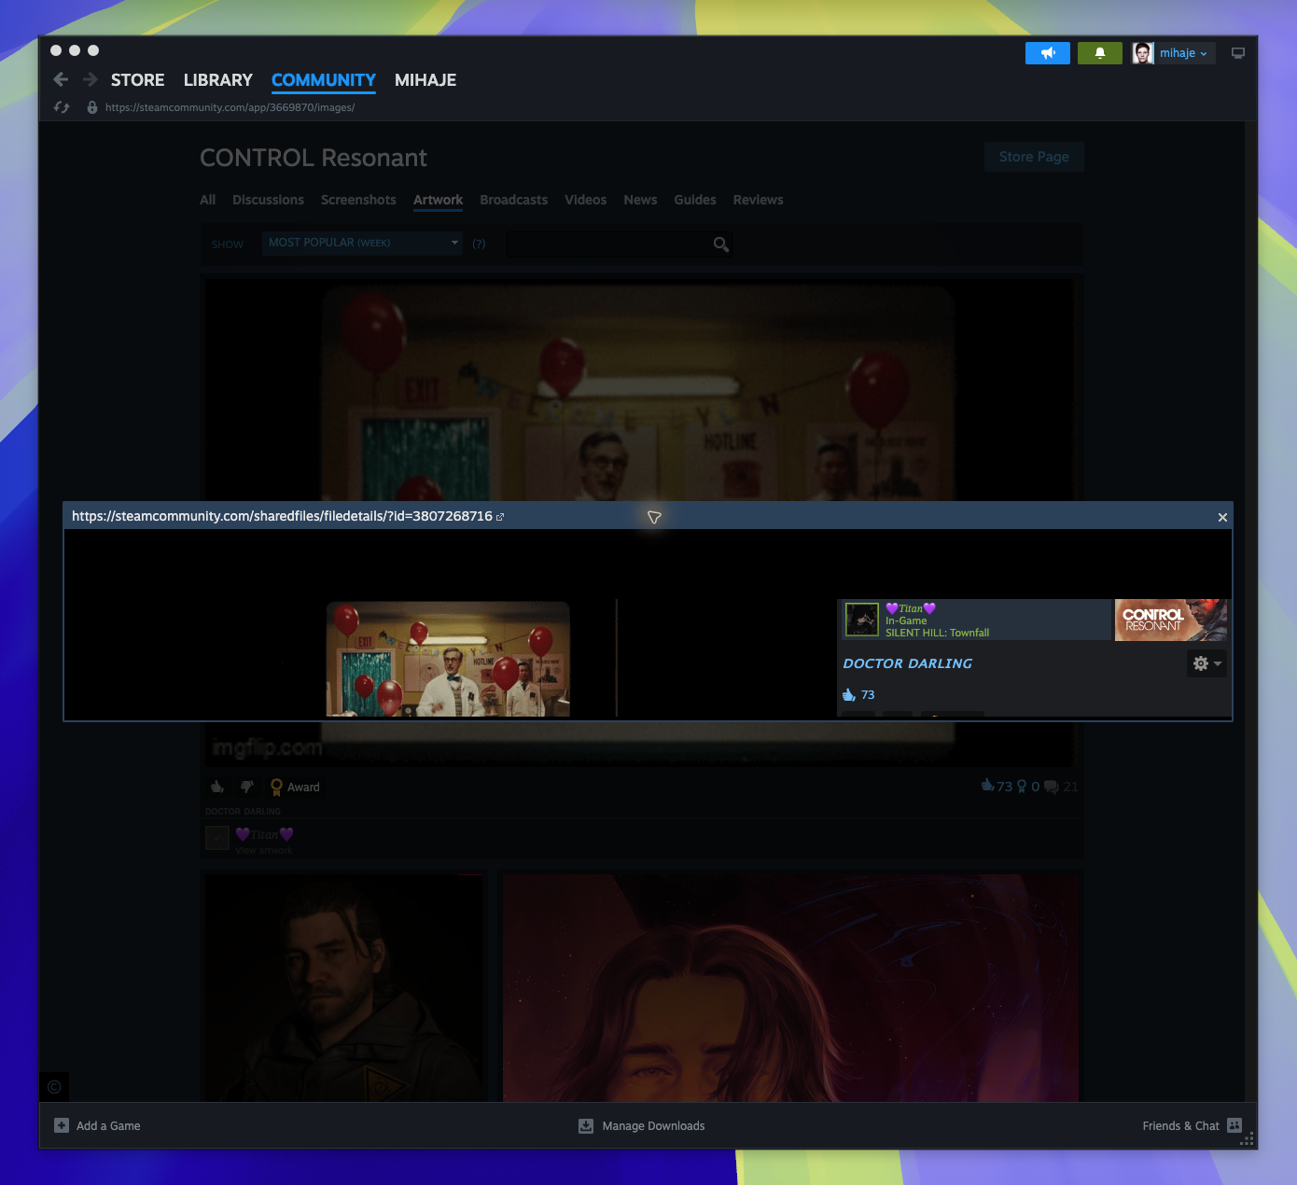Rate down the artwork with thumbs down

pyautogui.click(x=247, y=787)
